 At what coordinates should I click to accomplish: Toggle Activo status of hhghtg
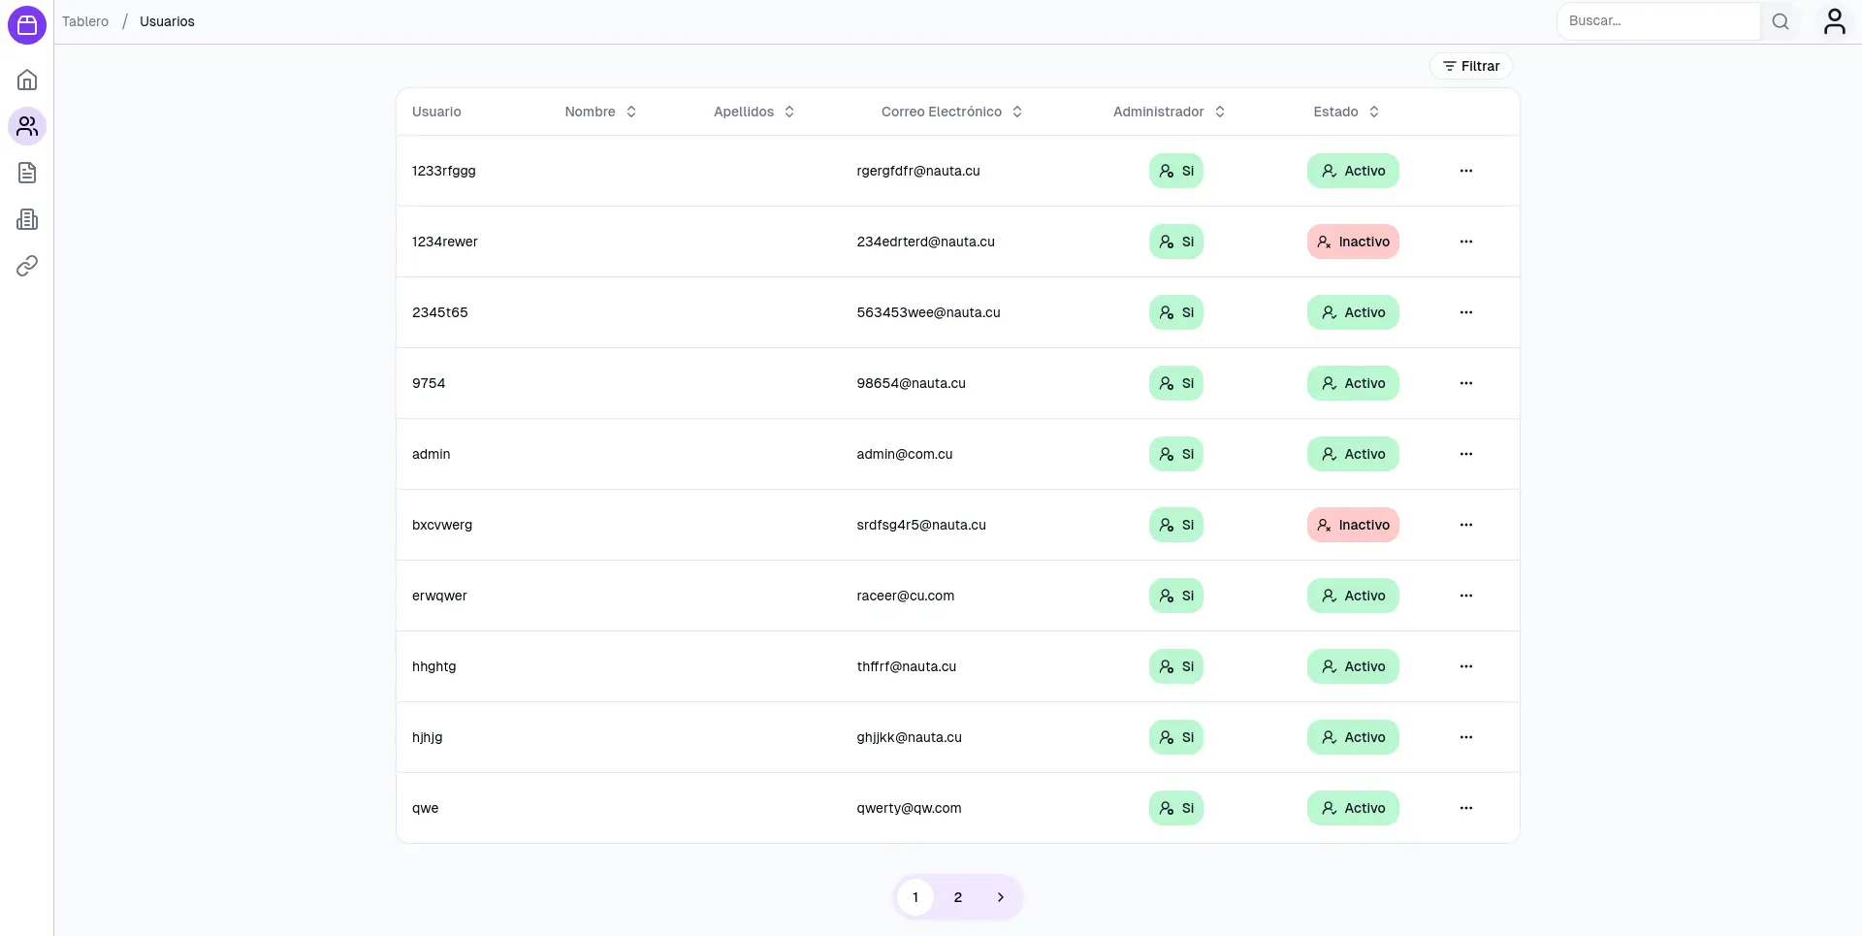pos(1353,666)
